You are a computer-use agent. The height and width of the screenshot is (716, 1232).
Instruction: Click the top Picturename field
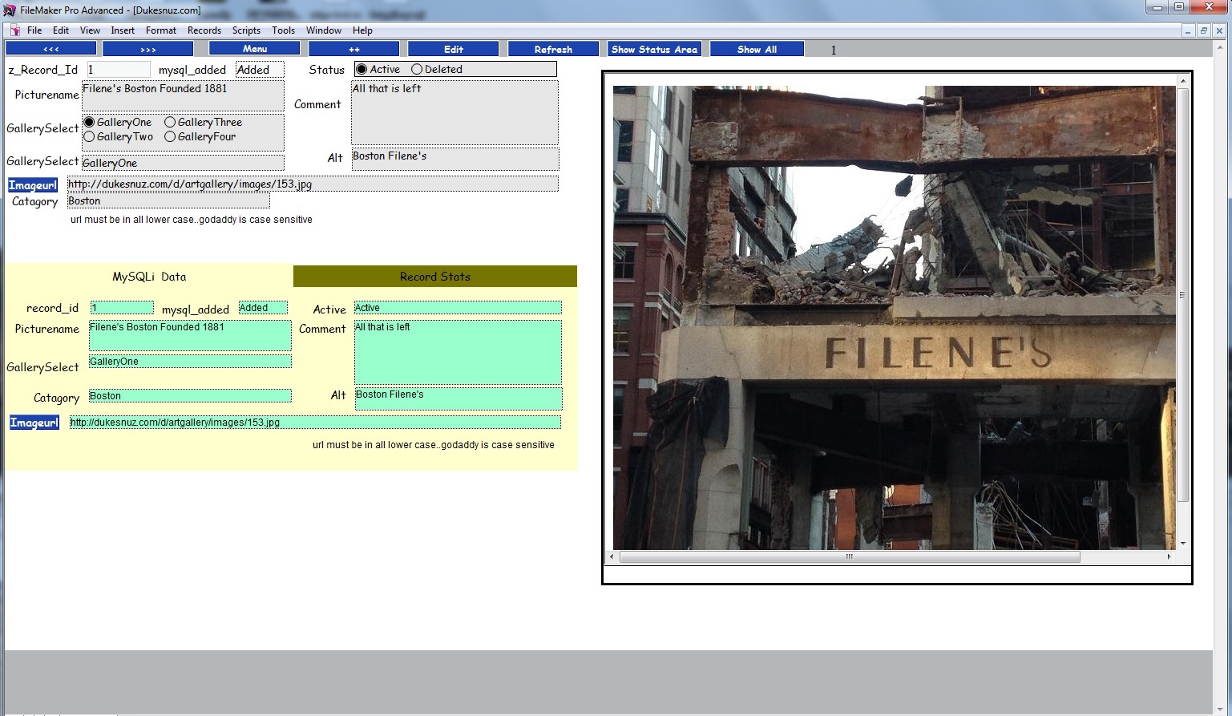click(x=183, y=96)
